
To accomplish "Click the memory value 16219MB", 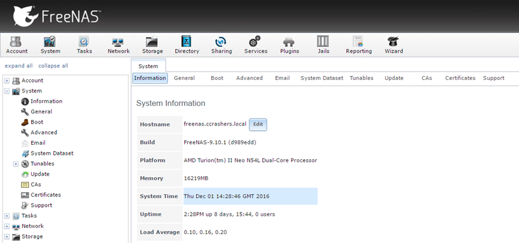I will (196, 178).
